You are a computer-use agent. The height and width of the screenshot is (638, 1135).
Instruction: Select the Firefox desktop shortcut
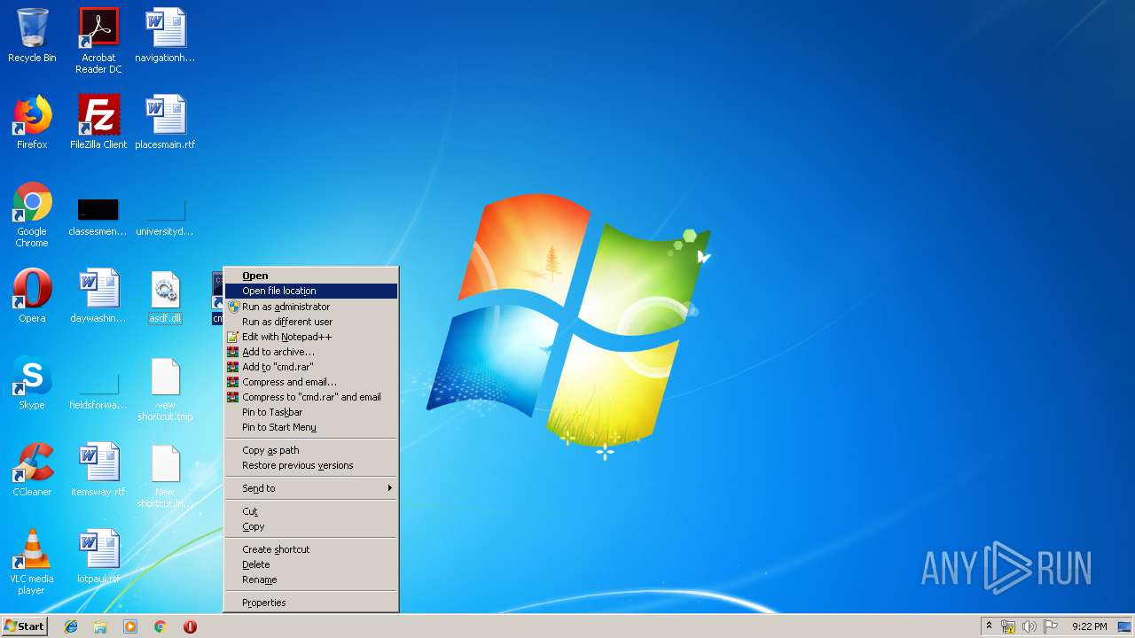click(x=32, y=123)
